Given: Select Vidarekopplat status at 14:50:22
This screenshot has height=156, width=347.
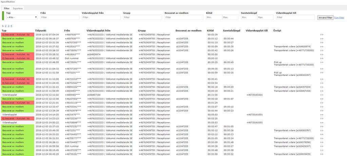Looking at the screenshot, I should pyautogui.click(x=18, y=122).
